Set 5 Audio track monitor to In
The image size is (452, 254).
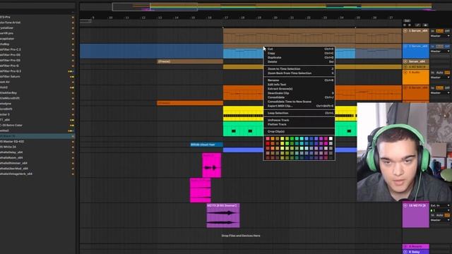tap(432, 73)
